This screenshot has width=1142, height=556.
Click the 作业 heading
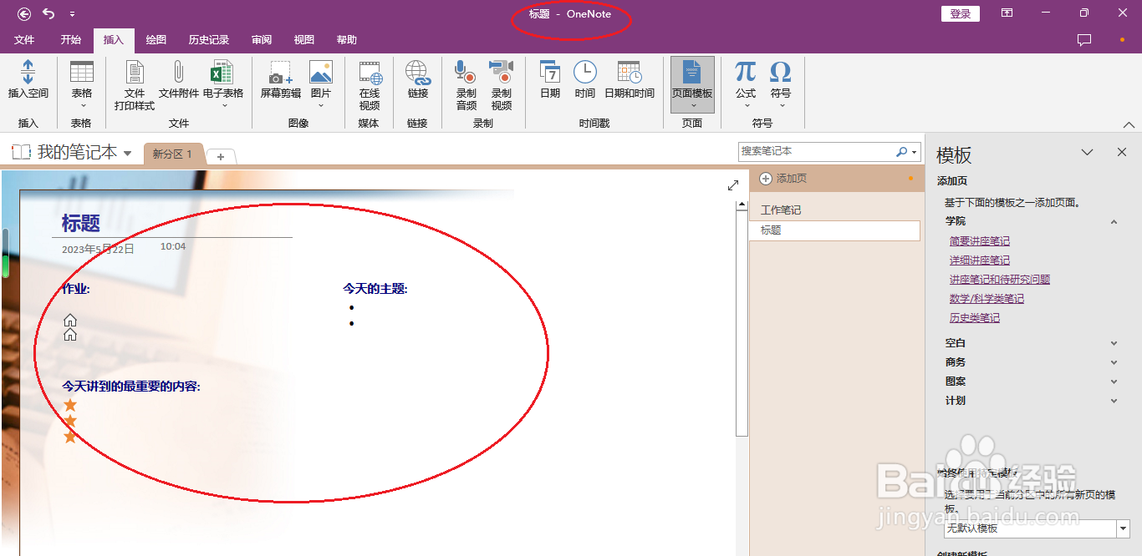76,289
